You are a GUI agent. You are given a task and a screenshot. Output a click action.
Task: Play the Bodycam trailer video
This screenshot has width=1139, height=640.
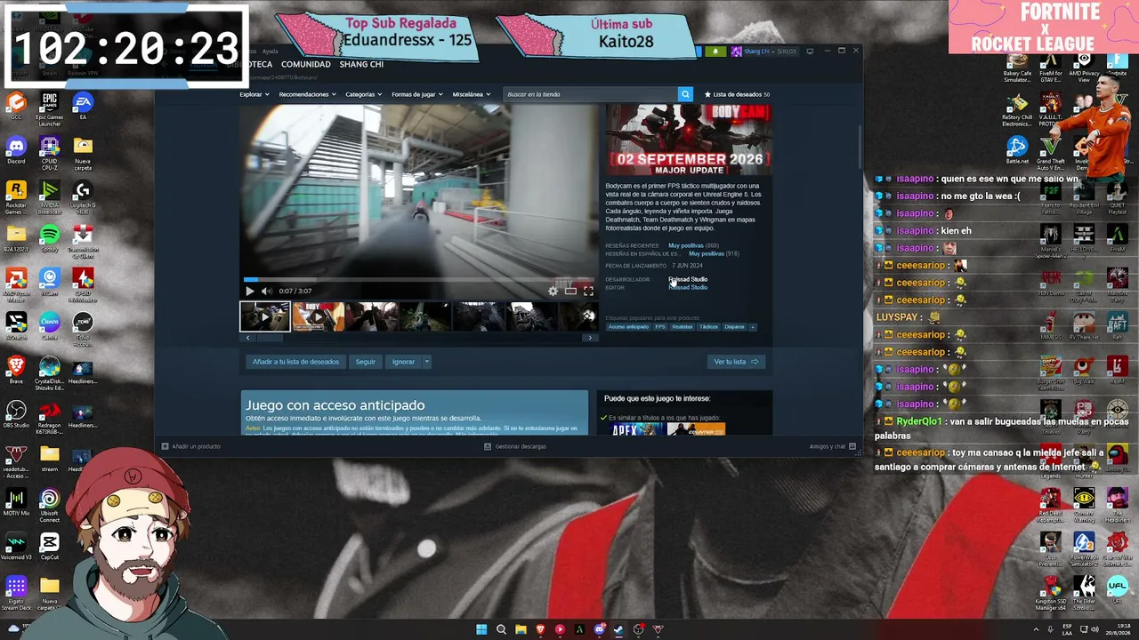(250, 291)
